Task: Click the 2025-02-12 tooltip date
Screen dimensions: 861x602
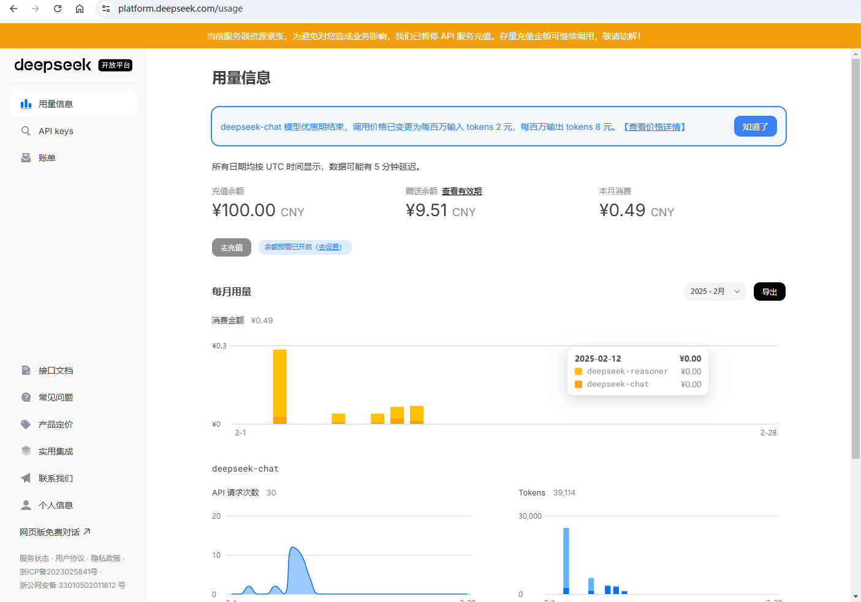Action: pos(598,359)
